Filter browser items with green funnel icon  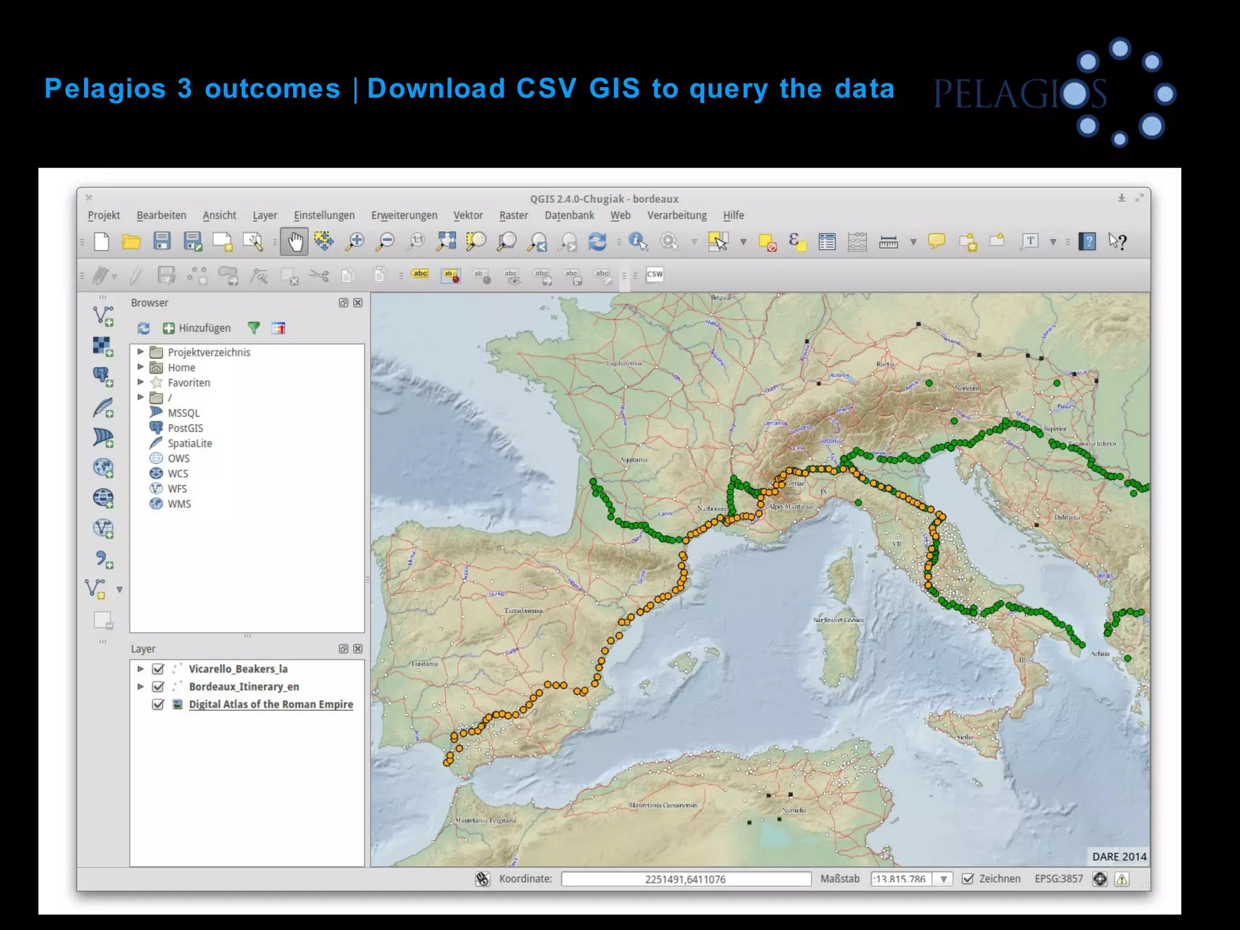[x=254, y=328]
